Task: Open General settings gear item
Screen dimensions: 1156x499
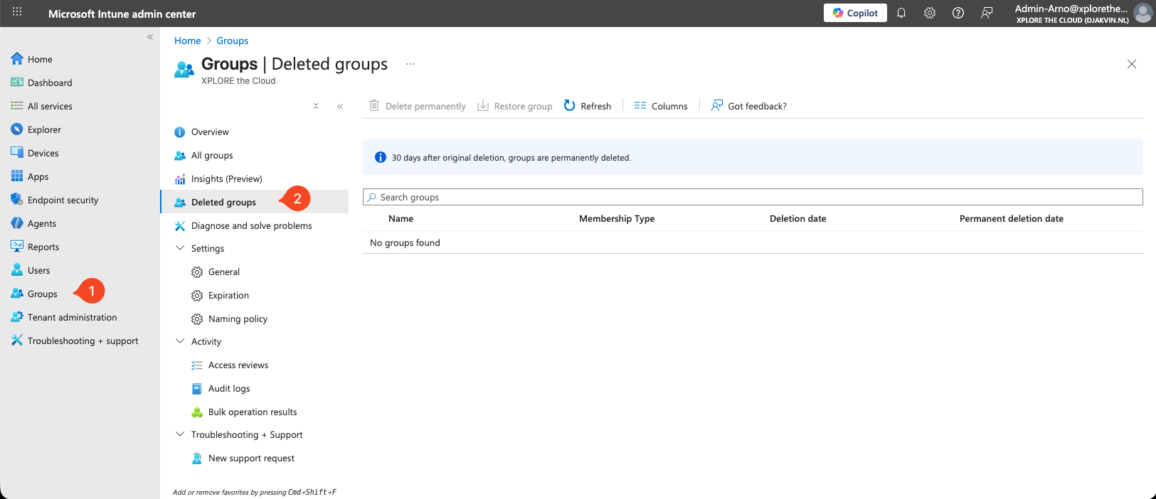Action: (x=197, y=272)
